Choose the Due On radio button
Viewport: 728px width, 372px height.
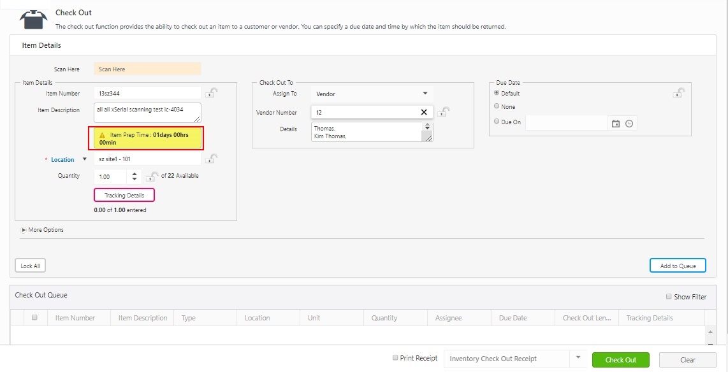pyautogui.click(x=497, y=121)
